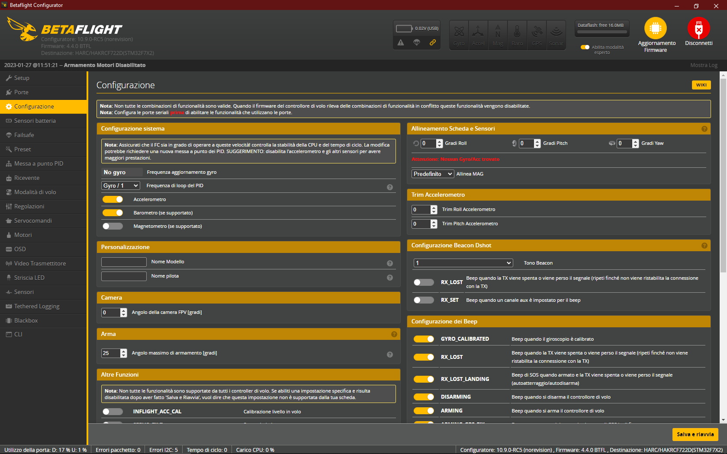Image resolution: width=727 pixels, height=454 pixels.
Task: Click the Aggiornamento Firmware chip icon
Action: tap(655, 28)
